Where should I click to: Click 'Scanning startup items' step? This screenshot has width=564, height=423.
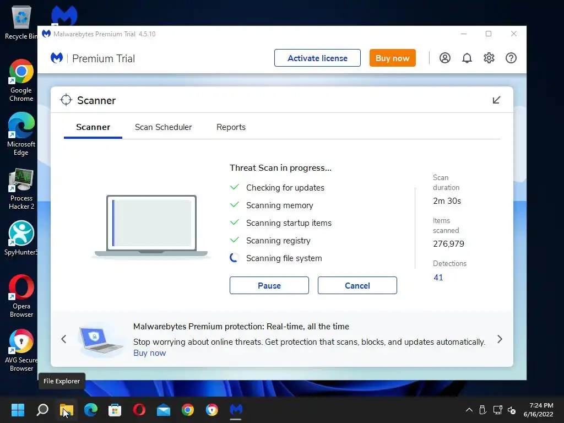(x=289, y=223)
